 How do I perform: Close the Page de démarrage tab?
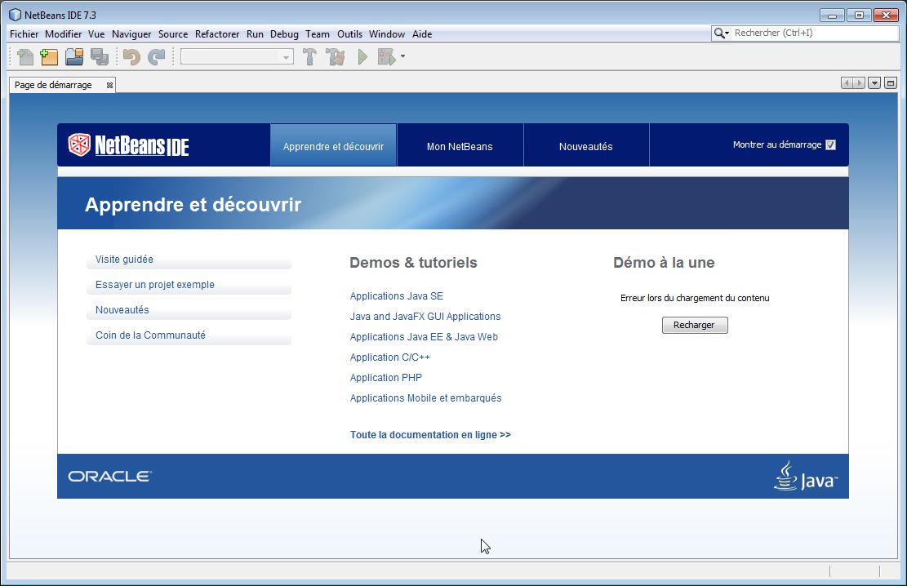click(x=109, y=85)
